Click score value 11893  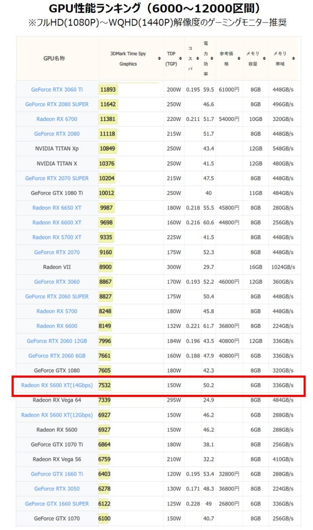pos(108,90)
